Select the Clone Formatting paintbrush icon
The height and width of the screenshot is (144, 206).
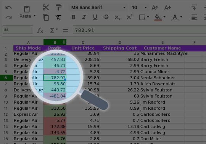(59, 7)
